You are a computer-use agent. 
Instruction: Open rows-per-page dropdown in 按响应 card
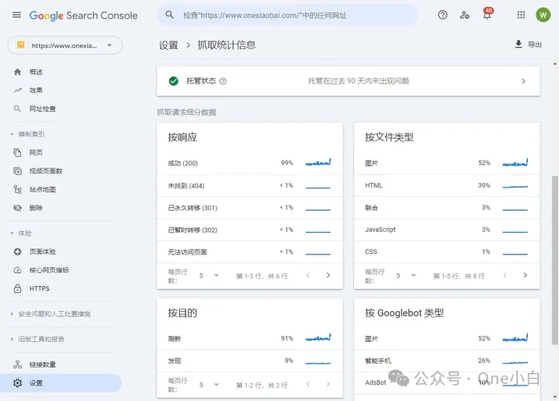[209, 275]
